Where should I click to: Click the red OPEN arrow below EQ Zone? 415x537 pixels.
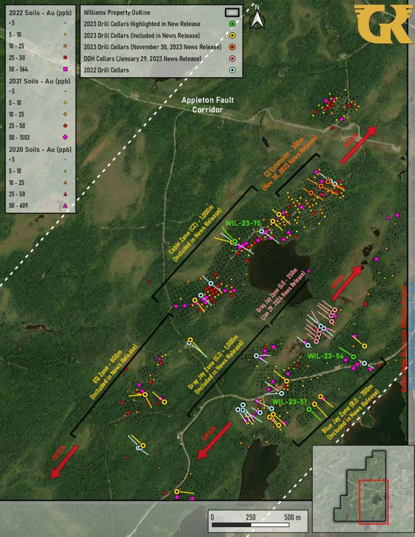pos(64,461)
